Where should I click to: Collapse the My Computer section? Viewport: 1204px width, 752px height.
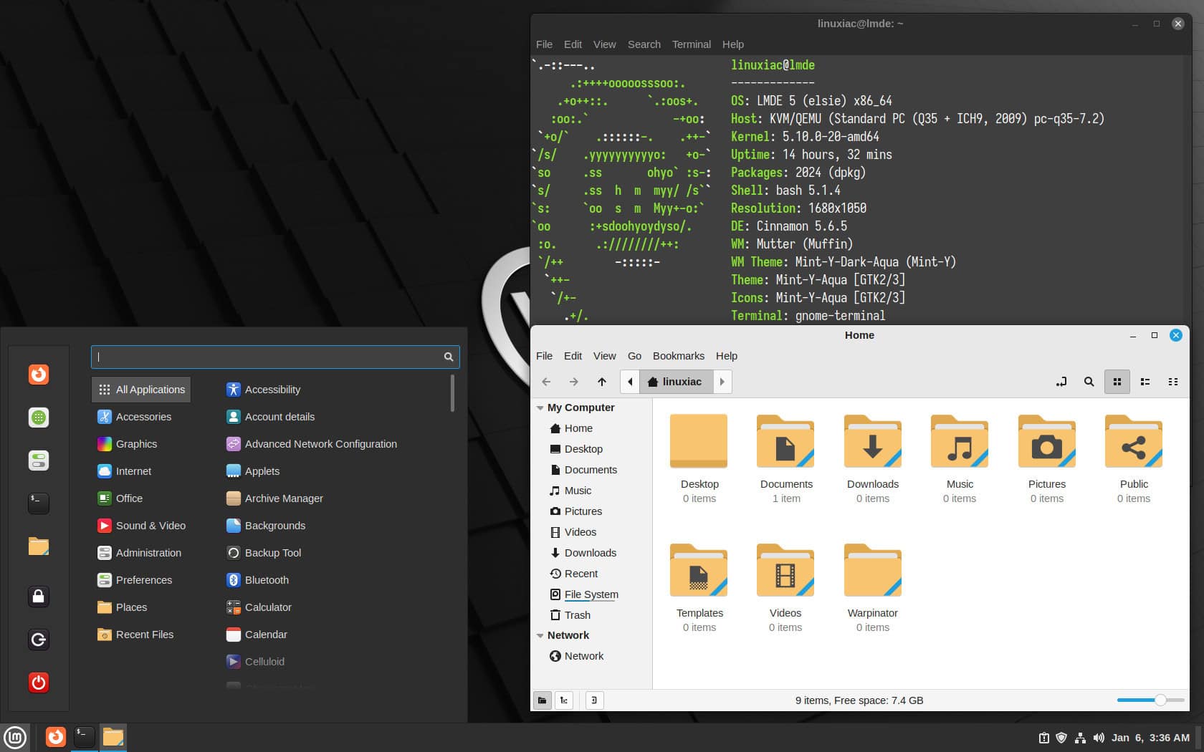[540, 407]
